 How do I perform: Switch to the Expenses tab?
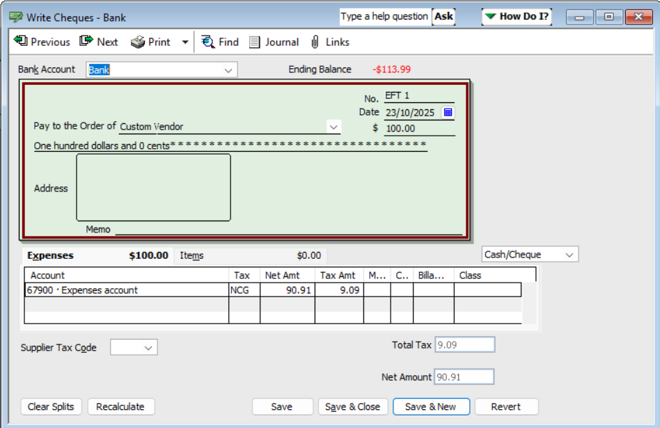pos(97,255)
